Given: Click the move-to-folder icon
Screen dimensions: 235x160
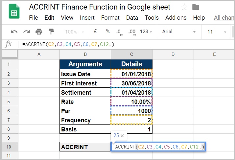Looking at the screenshot, I should coord(196,7).
